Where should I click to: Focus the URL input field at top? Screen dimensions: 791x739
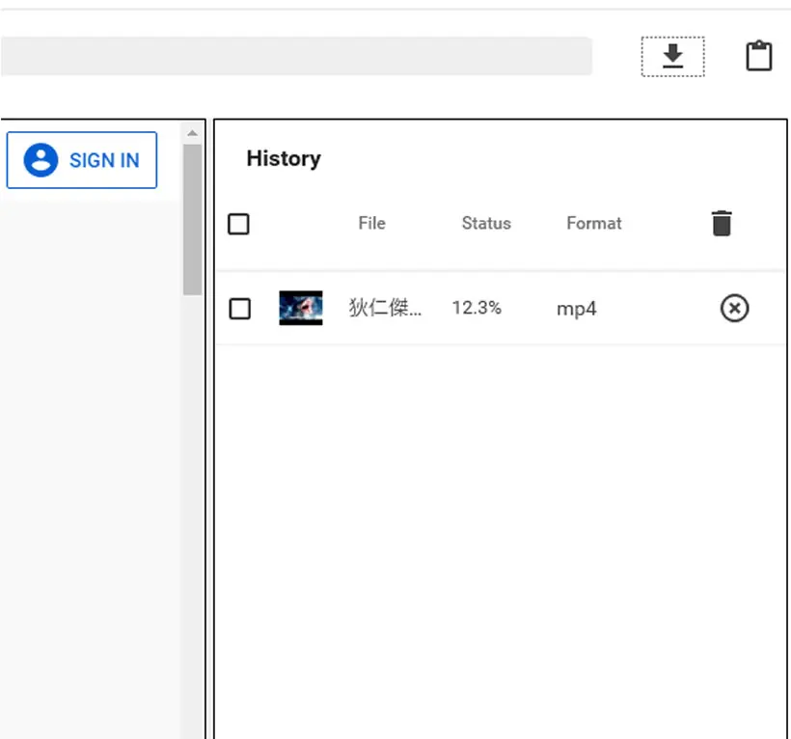(296, 56)
